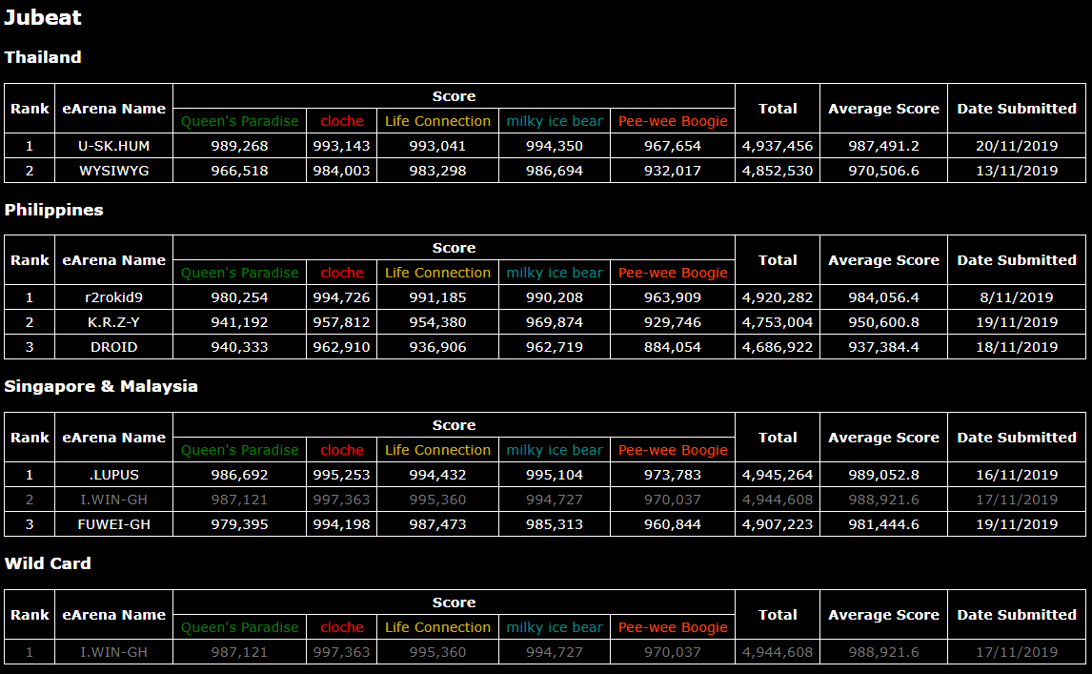
Task: Select the K.R.Z-Y name cell
Action: tap(113, 322)
